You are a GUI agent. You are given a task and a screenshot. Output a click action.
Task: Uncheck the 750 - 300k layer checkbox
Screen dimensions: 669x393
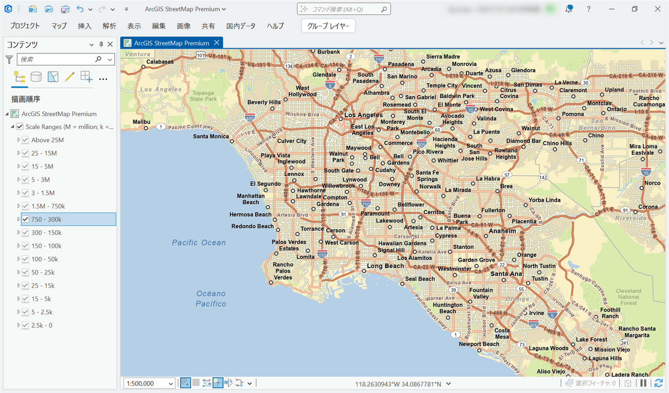pos(26,219)
